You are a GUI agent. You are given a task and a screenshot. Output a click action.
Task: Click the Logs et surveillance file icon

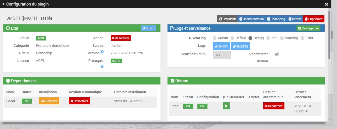(x=172, y=28)
